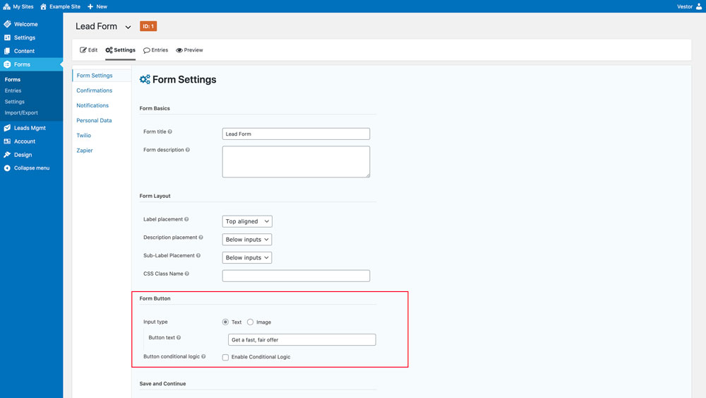
Task: Click the Settings gears tab icon
Action: click(x=109, y=50)
